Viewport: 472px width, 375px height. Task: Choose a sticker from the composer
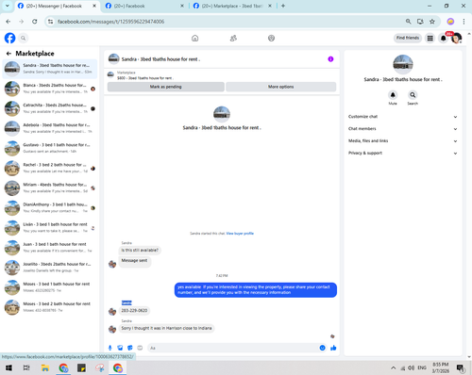pos(130,348)
